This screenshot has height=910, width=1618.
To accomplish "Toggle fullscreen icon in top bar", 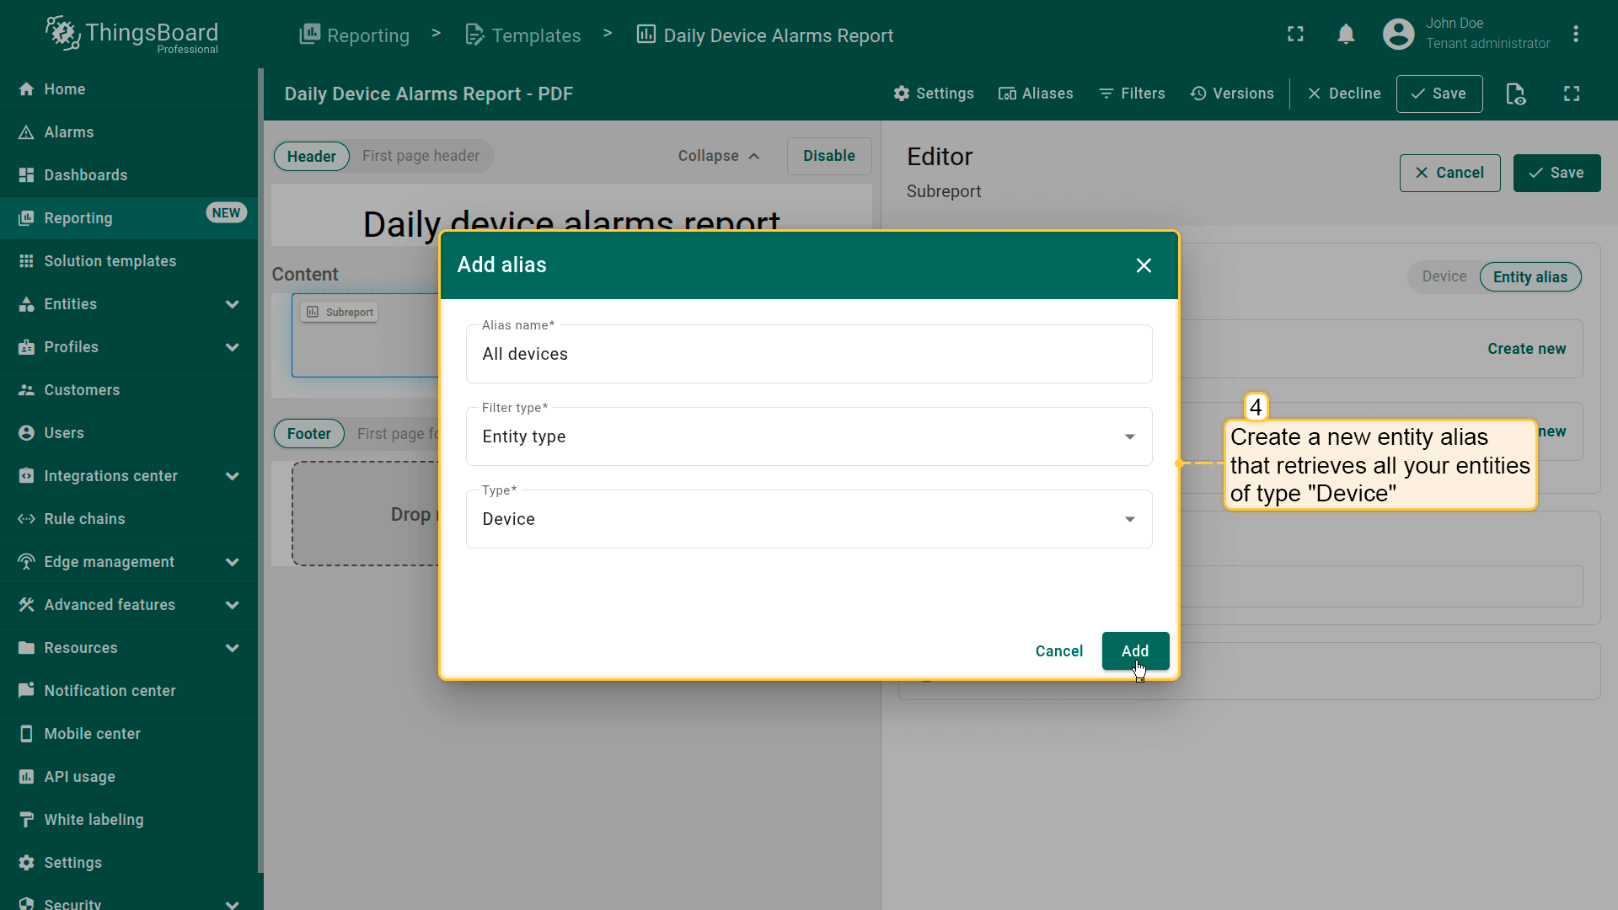I will pos(1295,35).
